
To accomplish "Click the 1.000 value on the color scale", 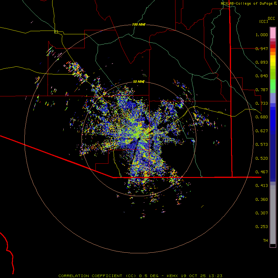I will click(262, 35).
